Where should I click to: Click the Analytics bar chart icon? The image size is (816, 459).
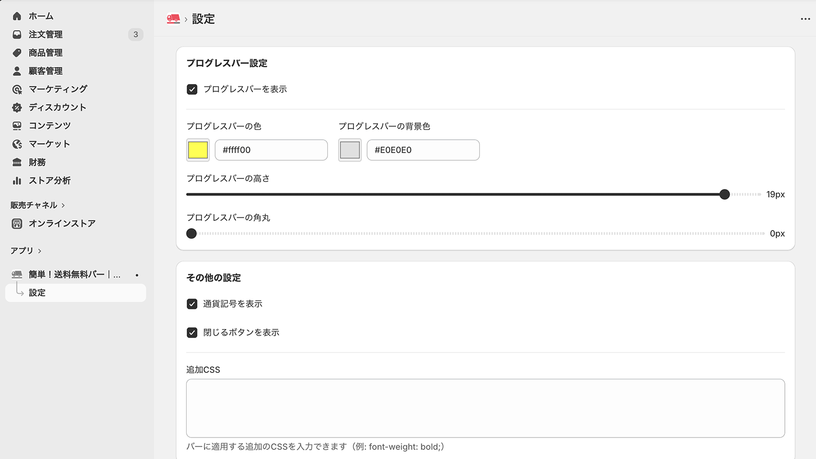17,181
